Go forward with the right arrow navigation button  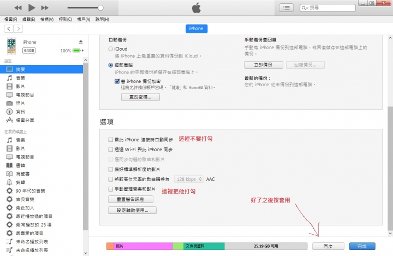(19, 29)
